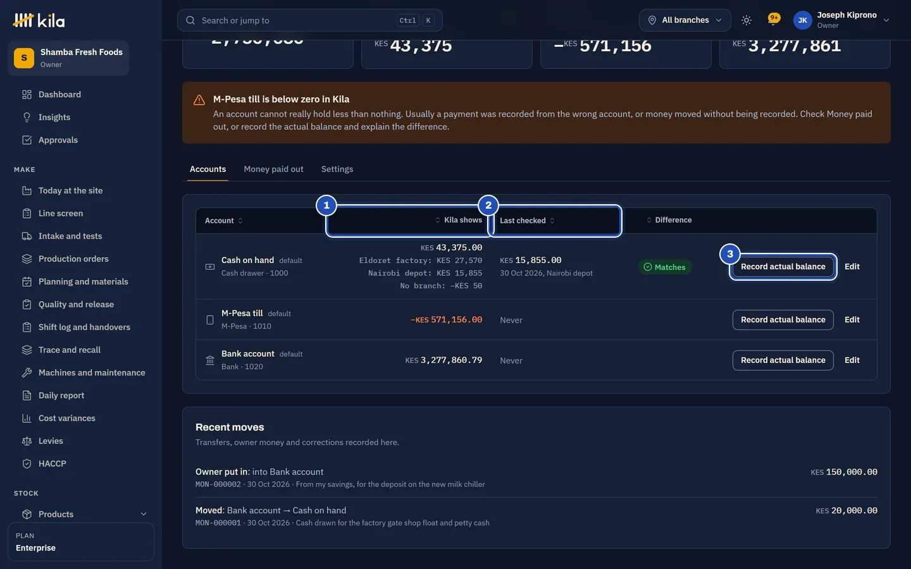Screen dimensions: 911x569
Task: Open the Shamba Fresh Foods company switcher
Action: pyautogui.click(x=68, y=58)
